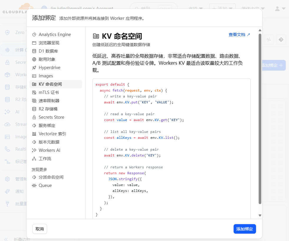Click the Workers AI sparkle icon
The height and width of the screenshot is (241, 289).
pyautogui.click(x=34, y=150)
